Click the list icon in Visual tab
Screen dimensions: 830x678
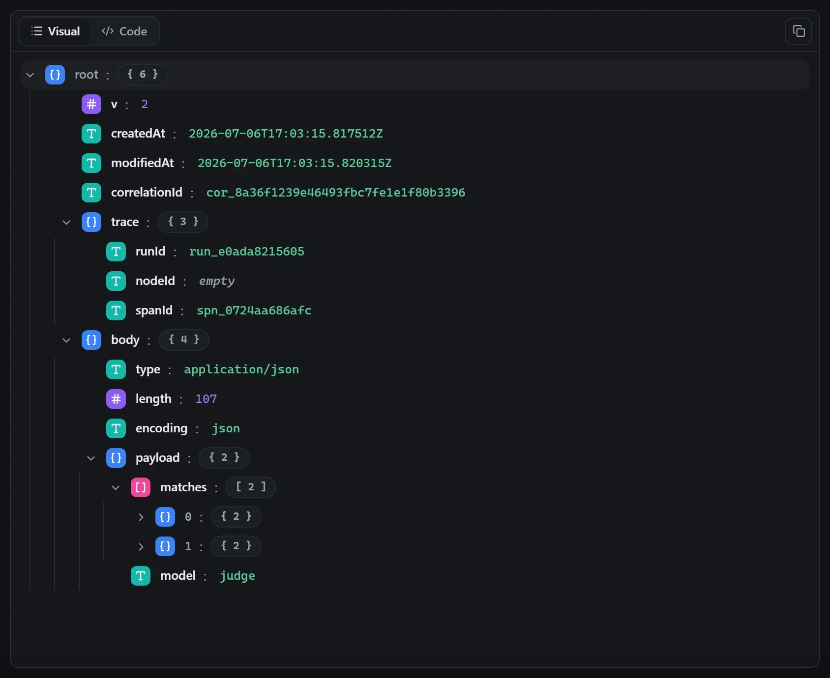coord(37,31)
